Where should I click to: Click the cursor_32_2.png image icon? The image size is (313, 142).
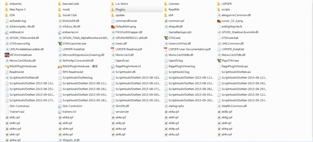point(219,21)
